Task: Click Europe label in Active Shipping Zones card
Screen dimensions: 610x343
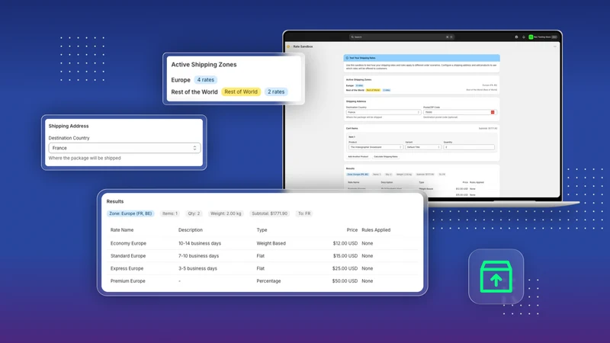Action: [x=181, y=80]
